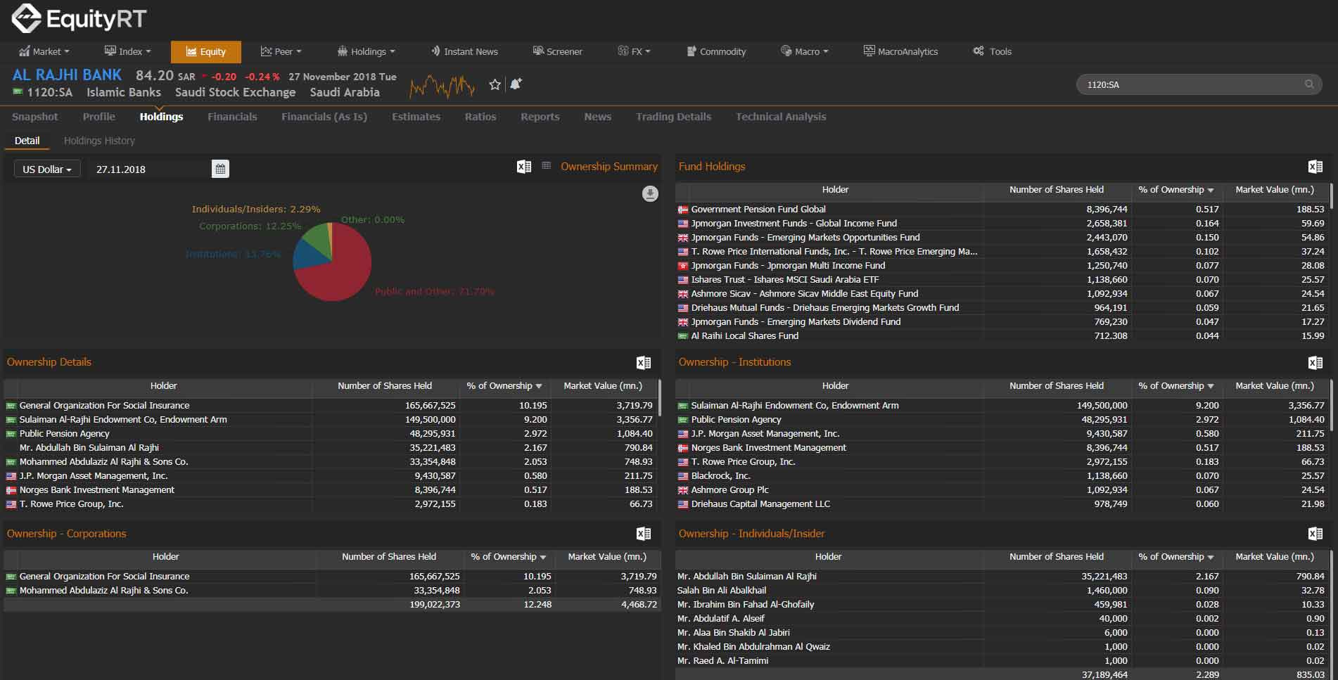Open MacroAnalytics
This screenshot has width=1338, height=680.
tap(900, 51)
